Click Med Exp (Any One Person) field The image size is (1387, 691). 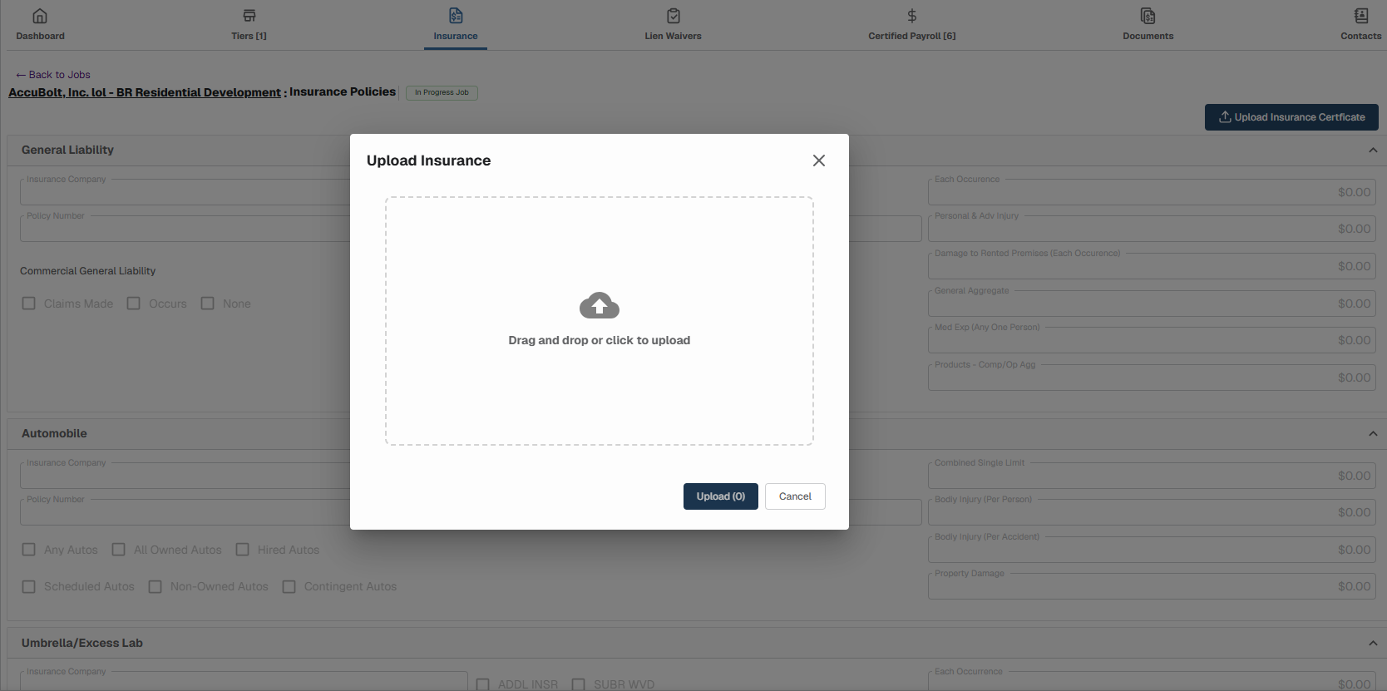(1152, 340)
